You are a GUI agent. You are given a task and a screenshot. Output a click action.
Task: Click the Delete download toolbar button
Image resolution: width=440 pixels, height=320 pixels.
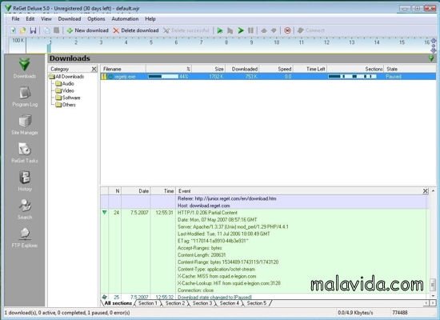[x=136, y=30]
